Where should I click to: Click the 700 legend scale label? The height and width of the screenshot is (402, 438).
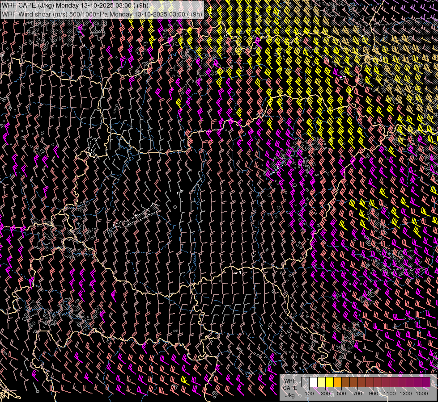coord(357,394)
